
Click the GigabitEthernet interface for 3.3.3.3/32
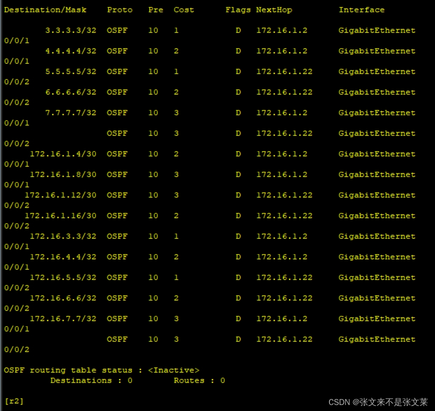point(377,30)
